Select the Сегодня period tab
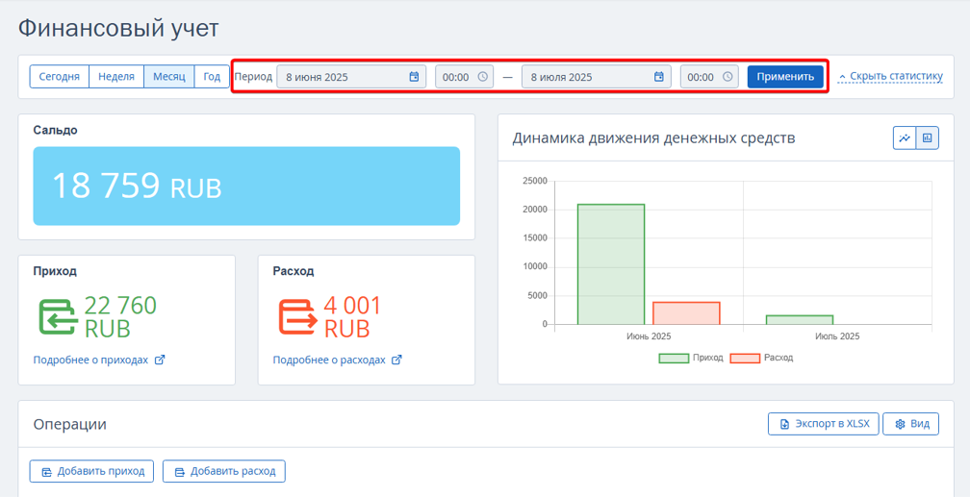This screenshot has width=970, height=497. [x=60, y=77]
